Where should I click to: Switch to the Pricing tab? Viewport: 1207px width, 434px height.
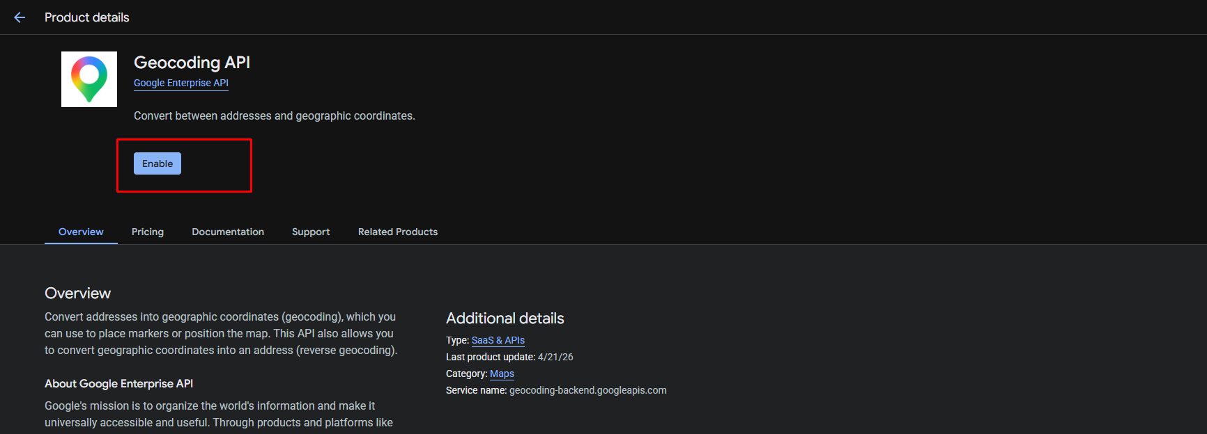pyautogui.click(x=148, y=232)
